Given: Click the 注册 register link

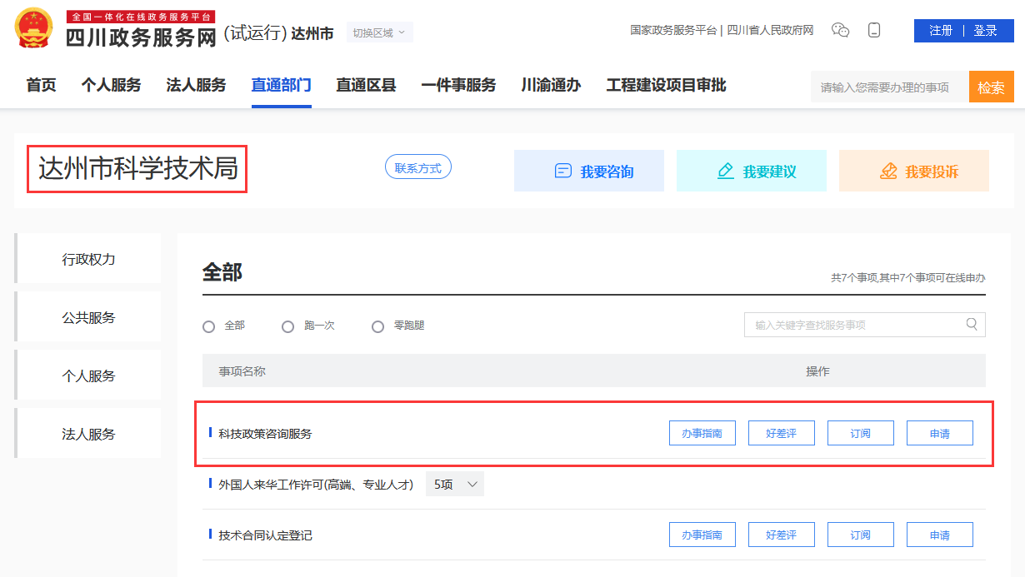Looking at the screenshot, I should click(x=941, y=31).
